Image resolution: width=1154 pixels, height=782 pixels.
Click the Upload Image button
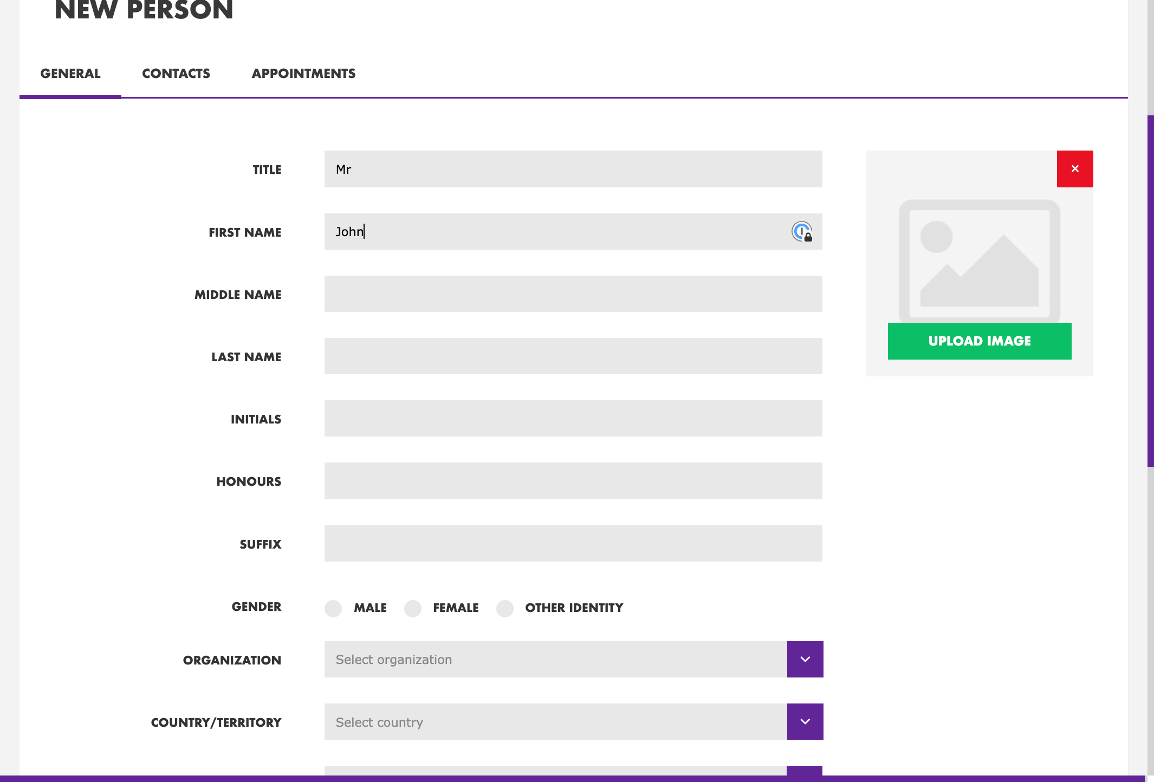(980, 341)
